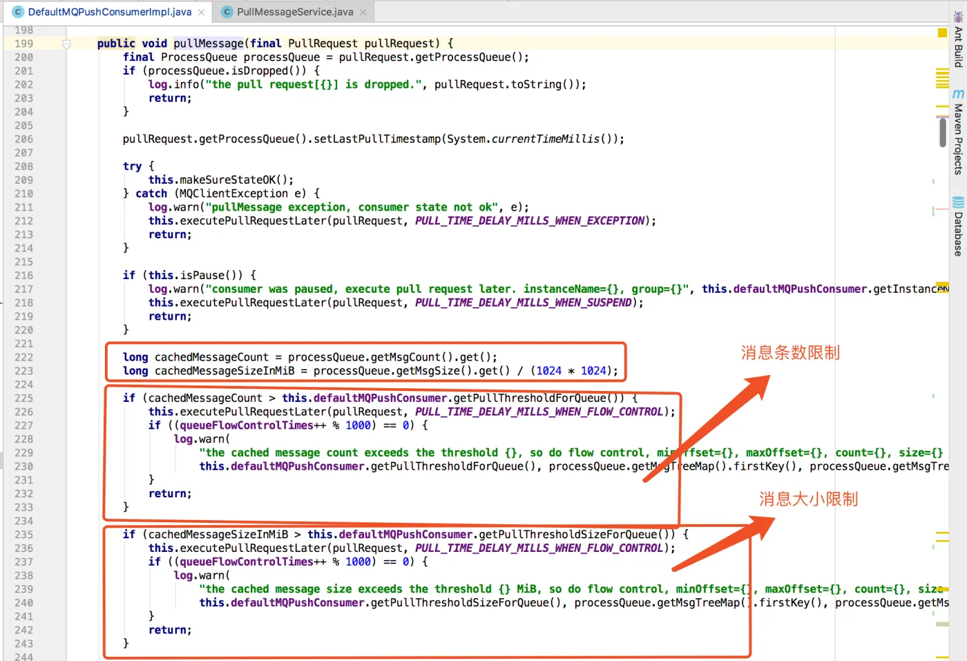This screenshot has height=661, width=967.
Task: Close the DefaultMQPushConsumerImpl.java tab
Action: click(201, 12)
